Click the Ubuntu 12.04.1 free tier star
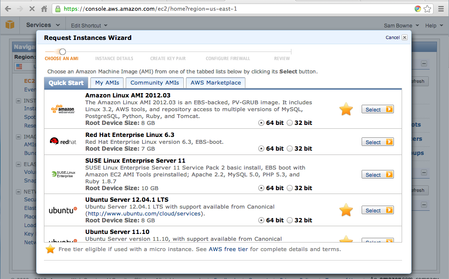Viewport: 449px width, 279px height. tap(346, 210)
